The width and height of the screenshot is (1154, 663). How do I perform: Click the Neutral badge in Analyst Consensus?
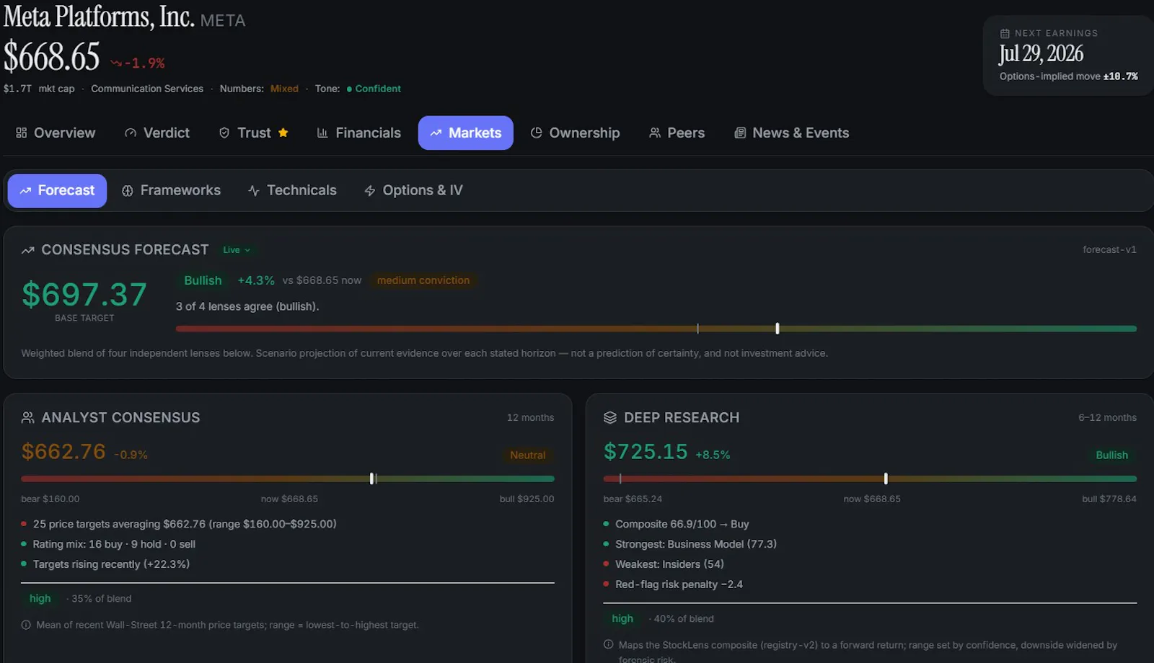point(528,455)
